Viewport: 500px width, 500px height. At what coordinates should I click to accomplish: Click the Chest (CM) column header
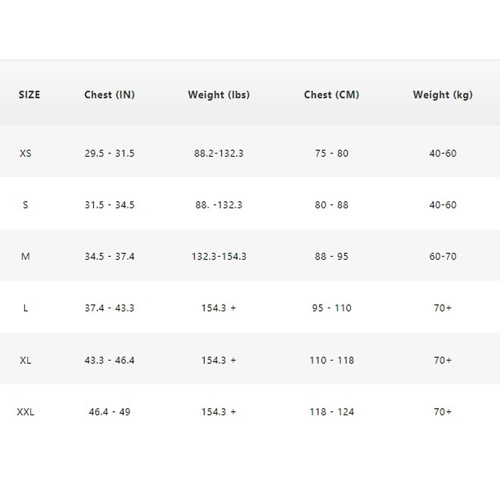(x=331, y=95)
